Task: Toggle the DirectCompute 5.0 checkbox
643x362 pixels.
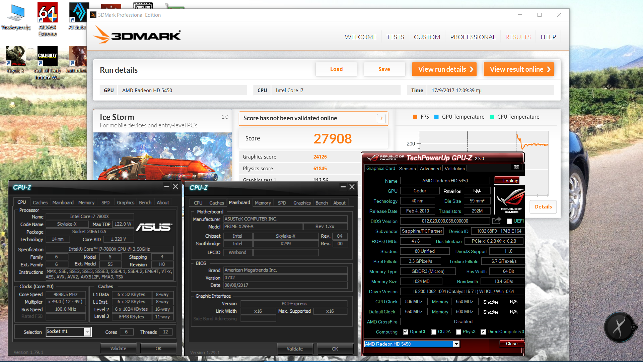Action: [x=483, y=332]
